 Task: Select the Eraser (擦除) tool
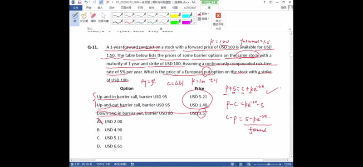point(93,18)
